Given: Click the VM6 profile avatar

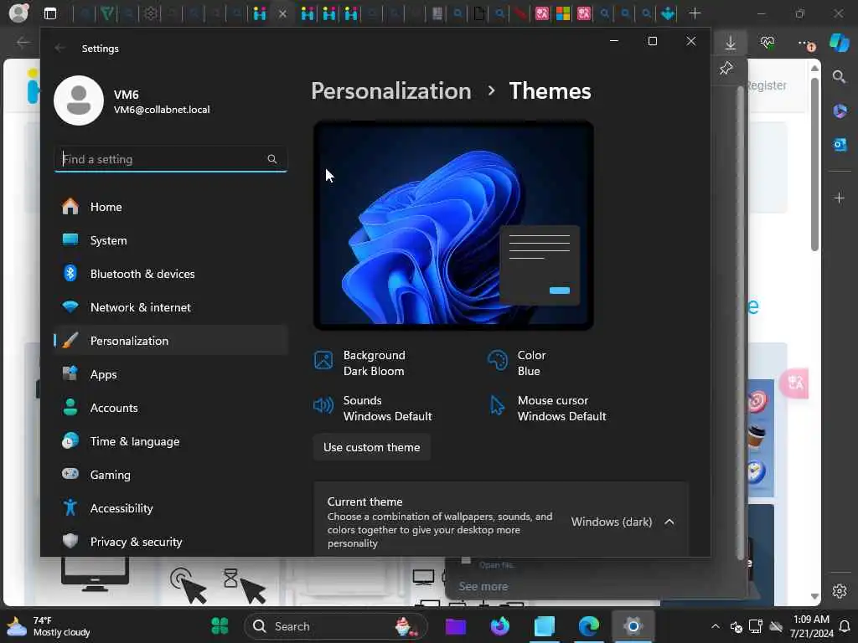Looking at the screenshot, I should pyautogui.click(x=79, y=100).
